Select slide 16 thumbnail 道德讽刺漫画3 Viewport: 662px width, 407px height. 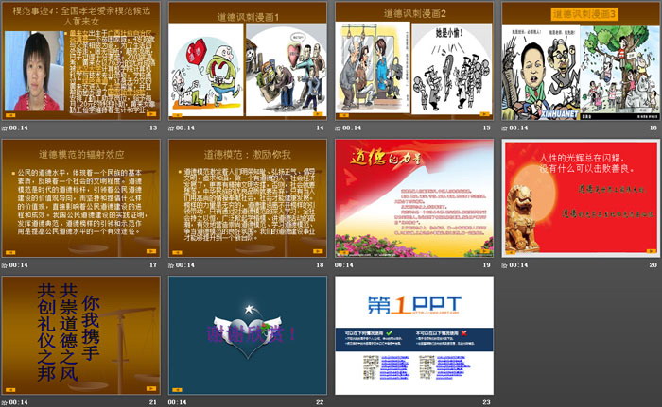click(x=581, y=61)
